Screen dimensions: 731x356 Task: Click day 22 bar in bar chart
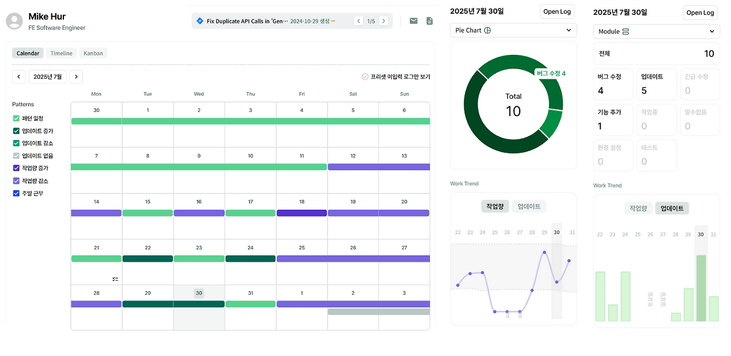click(600, 297)
